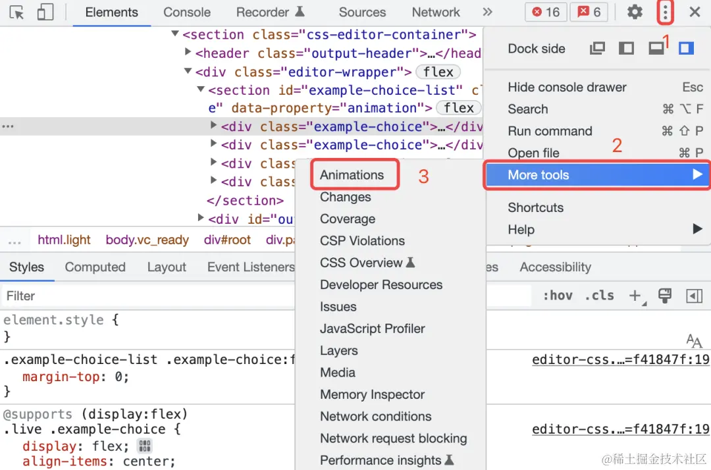
Task: Select Shortcuts in the menu
Action: tap(598, 207)
